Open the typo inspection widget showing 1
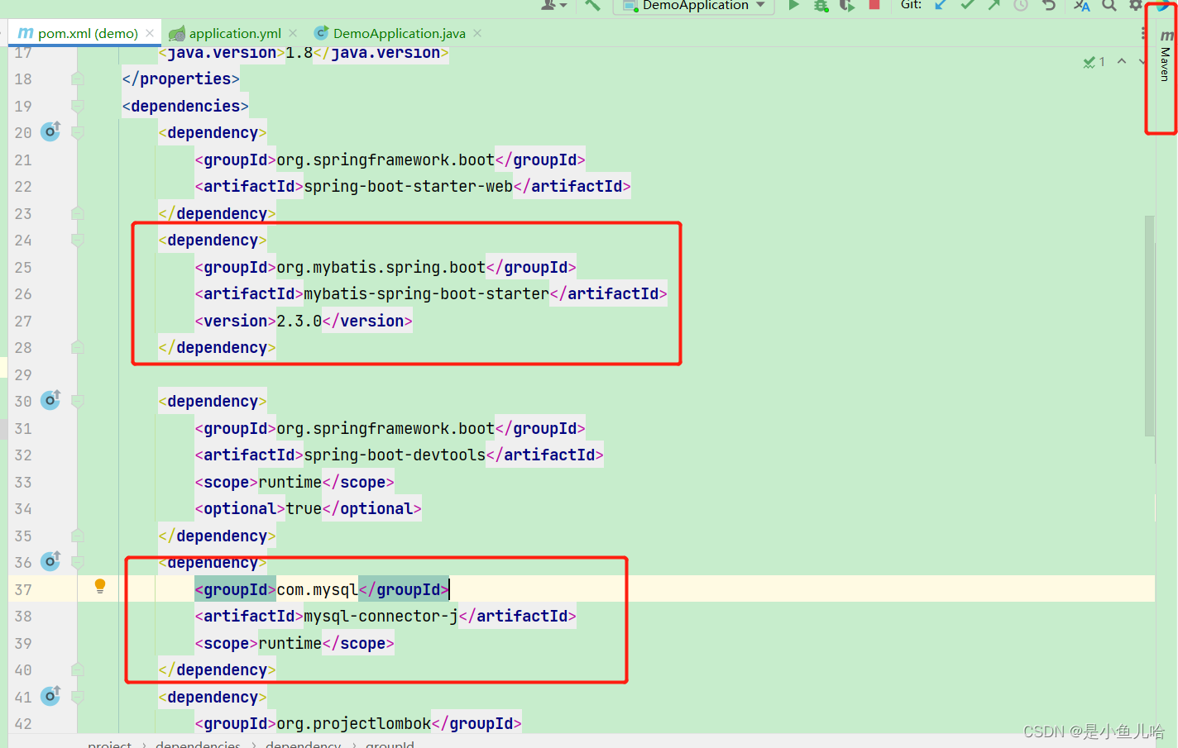This screenshot has width=1178, height=748. click(1094, 62)
